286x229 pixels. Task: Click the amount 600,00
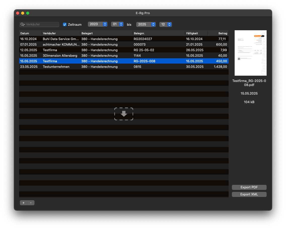[222, 44]
